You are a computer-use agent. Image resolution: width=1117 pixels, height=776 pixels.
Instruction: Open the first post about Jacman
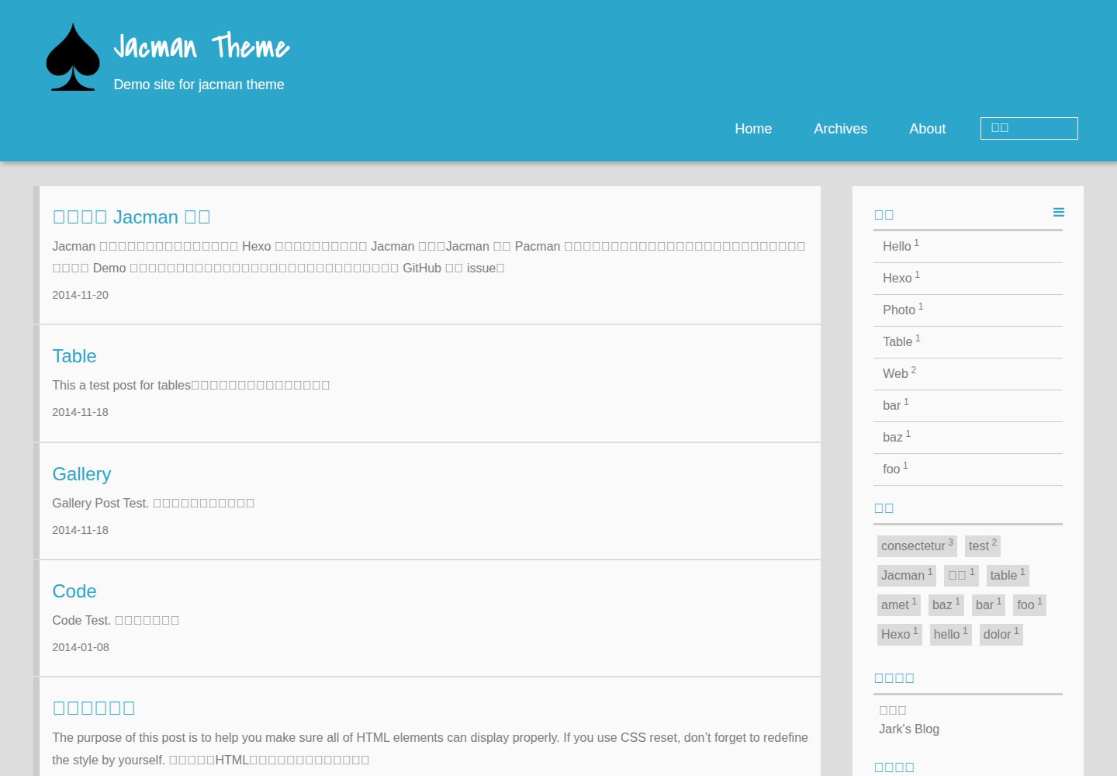[131, 217]
